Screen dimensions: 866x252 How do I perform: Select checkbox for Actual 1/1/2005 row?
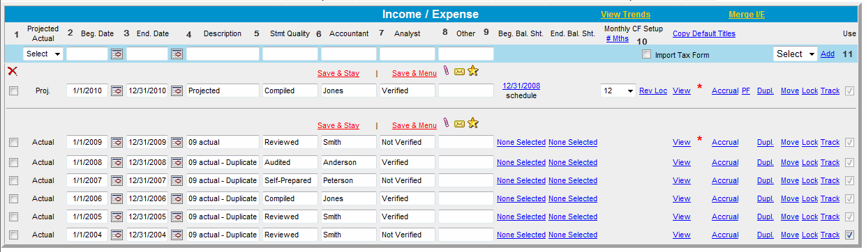pyautogui.click(x=14, y=216)
